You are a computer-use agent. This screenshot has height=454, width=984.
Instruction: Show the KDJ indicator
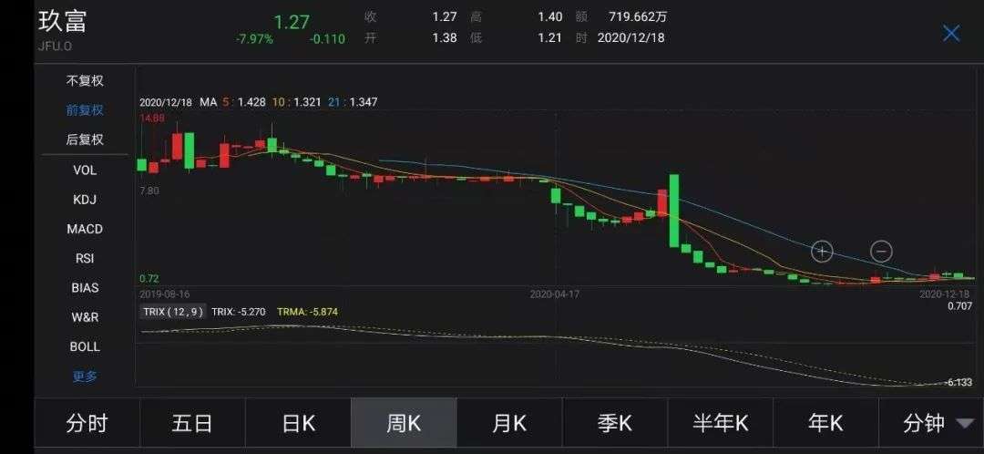pyautogui.click(x=85, y=200)
